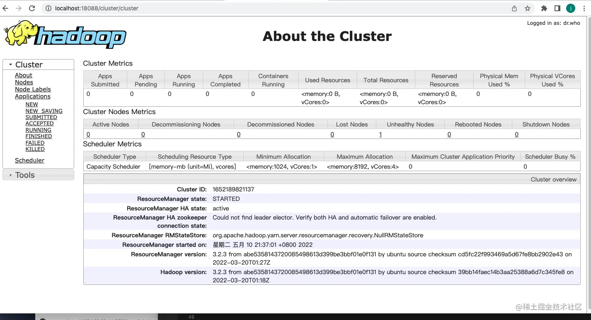Show NEW_SAVING applications

click(x=44, y=111)
